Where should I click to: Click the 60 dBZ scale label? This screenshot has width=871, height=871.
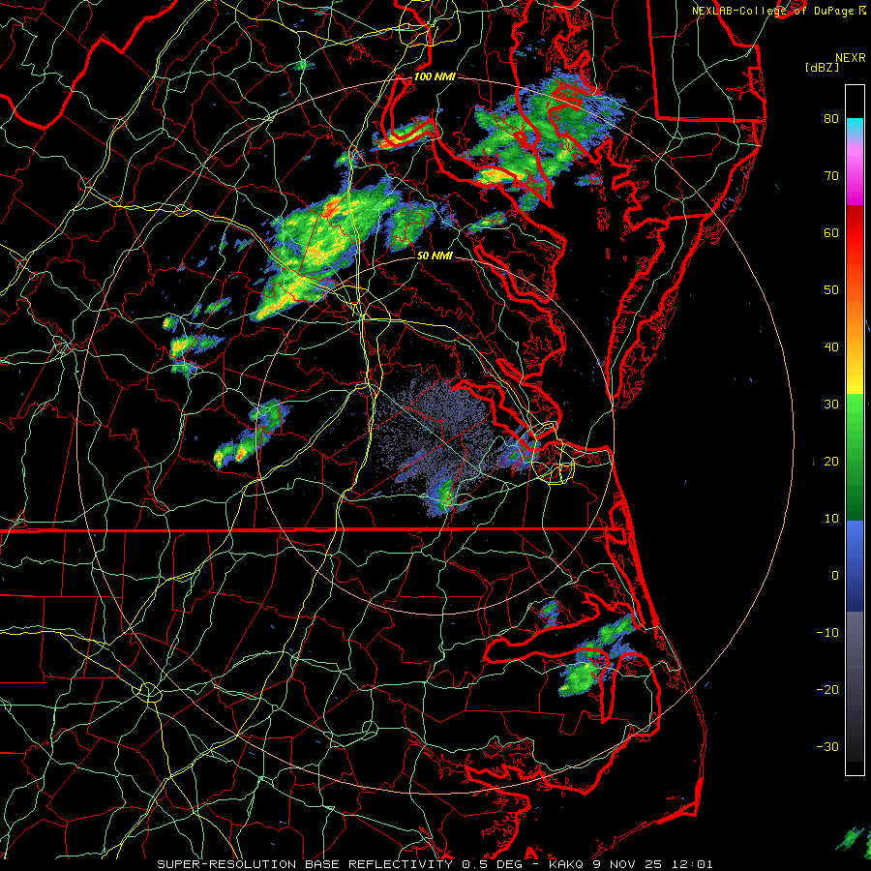point(831,232)
